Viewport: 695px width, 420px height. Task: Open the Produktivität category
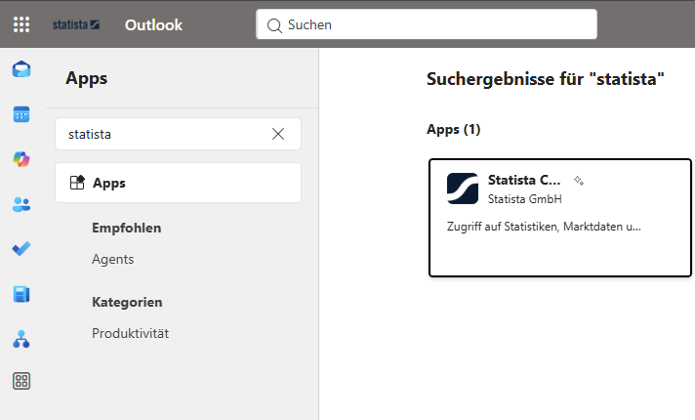click(131, 333)
